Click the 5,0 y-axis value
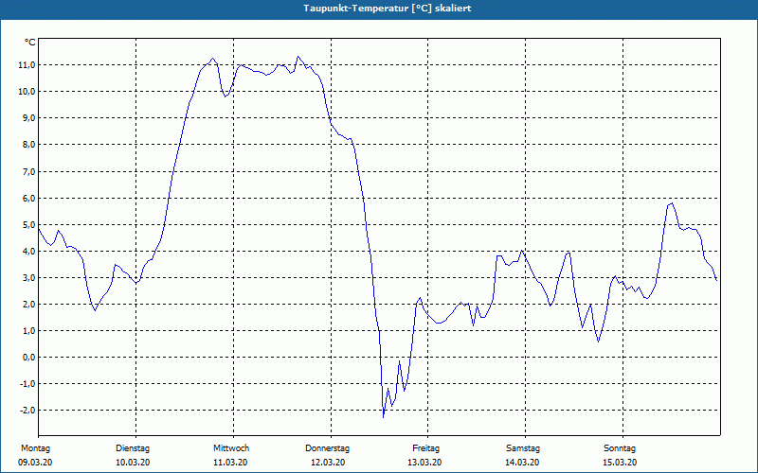Image resolution: width=758 pixels, height=473 pixels. coord(28,225)
